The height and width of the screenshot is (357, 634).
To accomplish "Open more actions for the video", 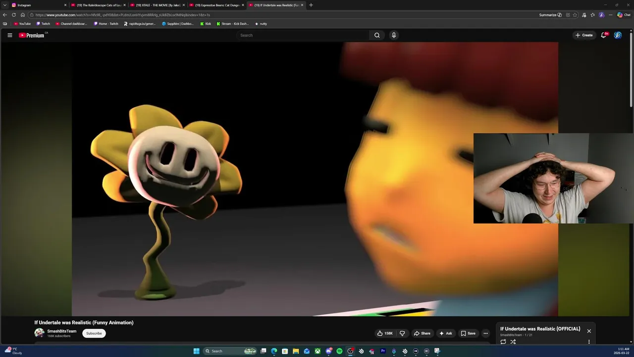I will tap(485, 333).
